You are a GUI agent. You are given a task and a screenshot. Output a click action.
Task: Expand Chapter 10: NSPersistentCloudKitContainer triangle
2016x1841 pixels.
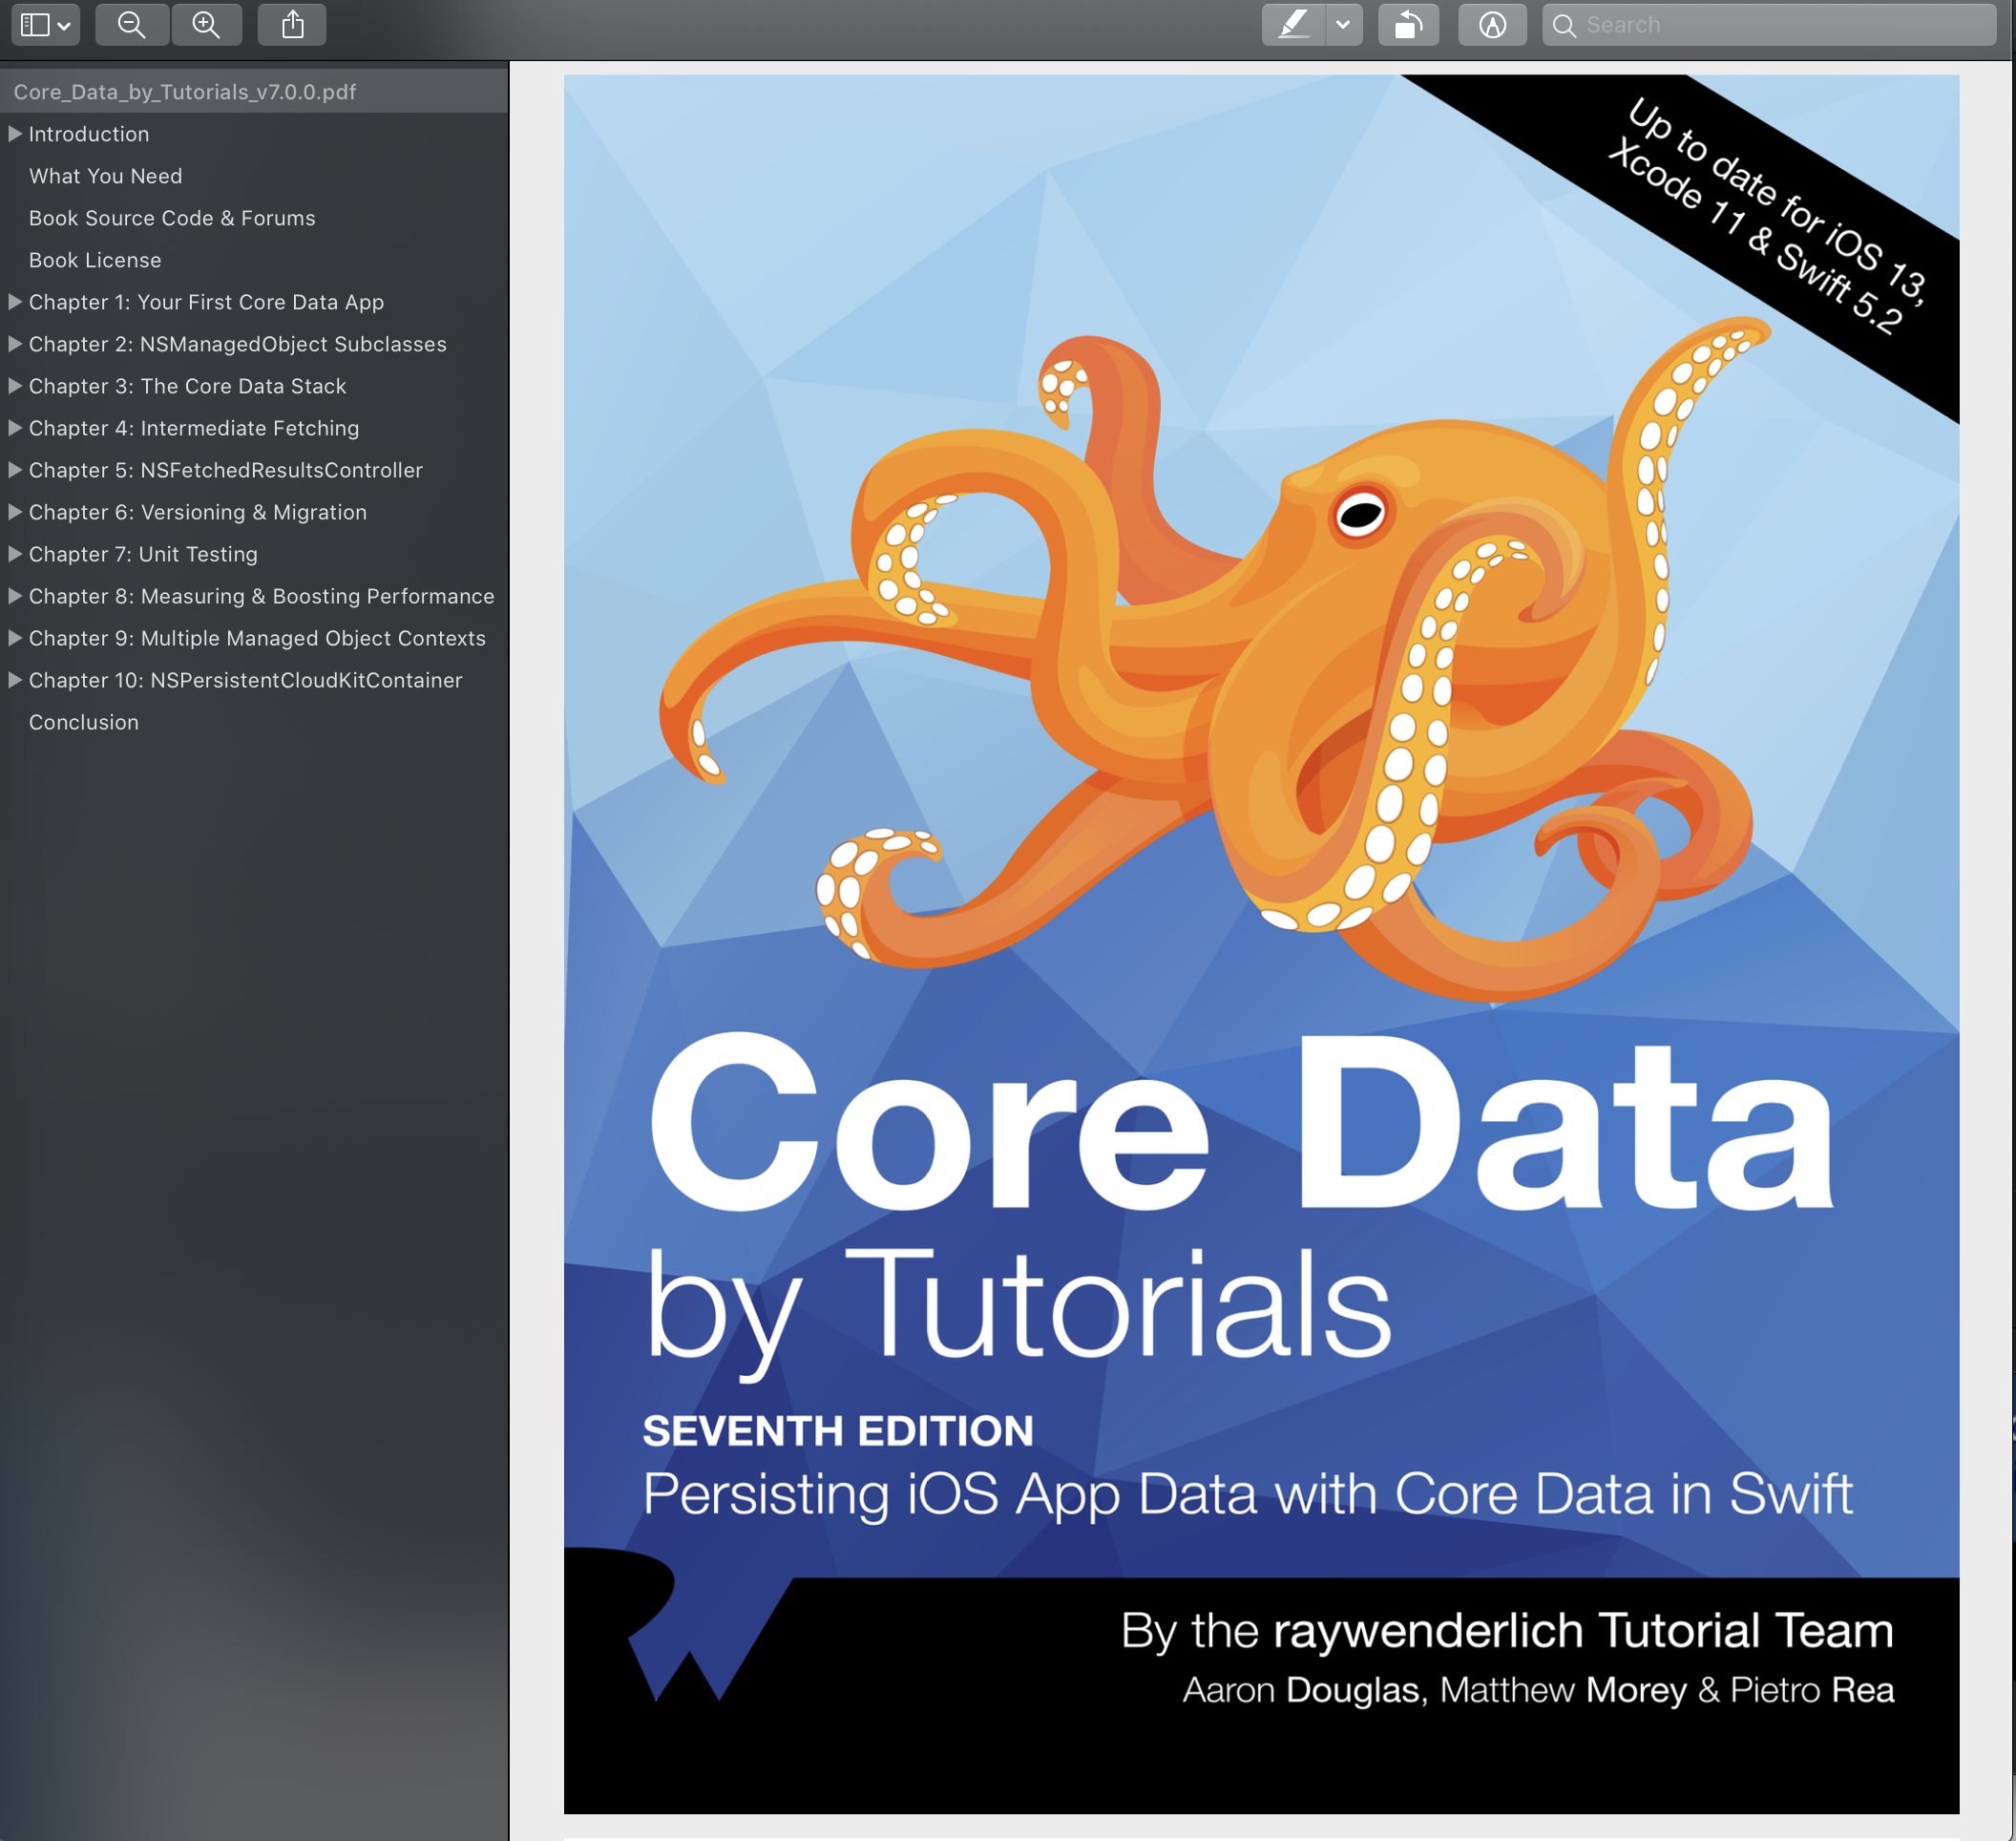tap(15, 681)
